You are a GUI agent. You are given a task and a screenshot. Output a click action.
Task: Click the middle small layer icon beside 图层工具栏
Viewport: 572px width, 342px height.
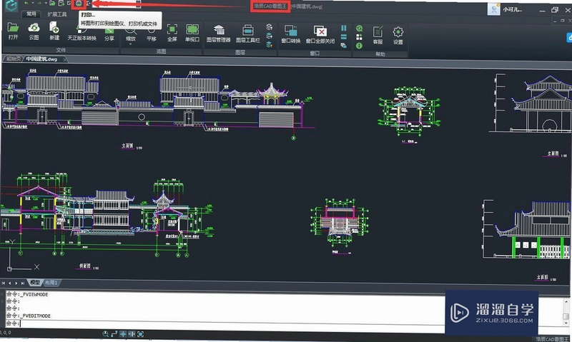coord(270,36)
